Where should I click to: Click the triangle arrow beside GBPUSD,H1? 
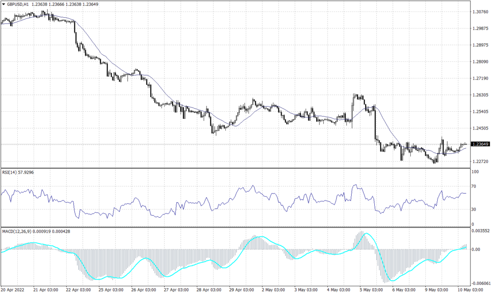[3, 4]
